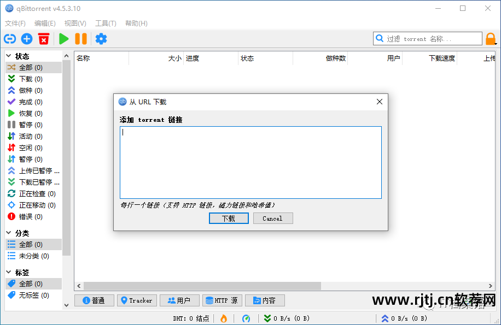Click the 下载 button in dialog
The height and width of the screenshot is (325, 501).
point(229,218)
